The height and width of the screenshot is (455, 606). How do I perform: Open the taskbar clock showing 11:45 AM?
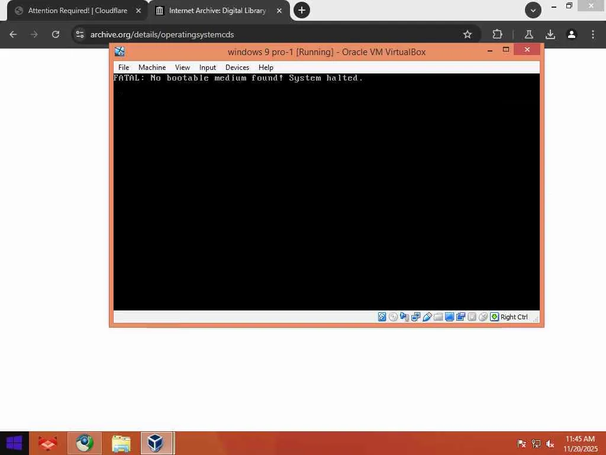coord(580,444)
